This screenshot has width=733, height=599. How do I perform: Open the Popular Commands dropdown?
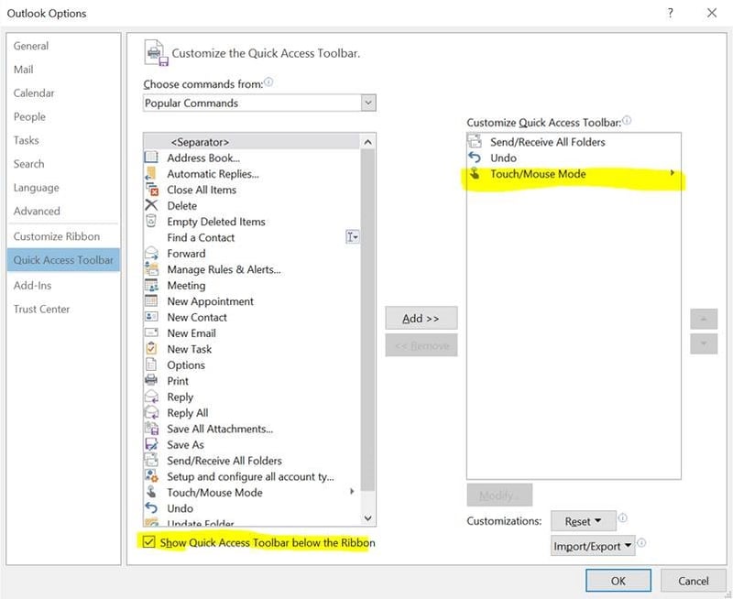pos(368,103)
